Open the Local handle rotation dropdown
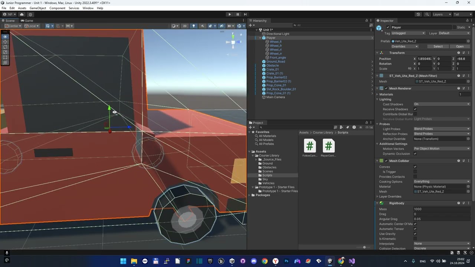Image resolution: width=475 pixels, height=267 pixels. click(32, 26)
